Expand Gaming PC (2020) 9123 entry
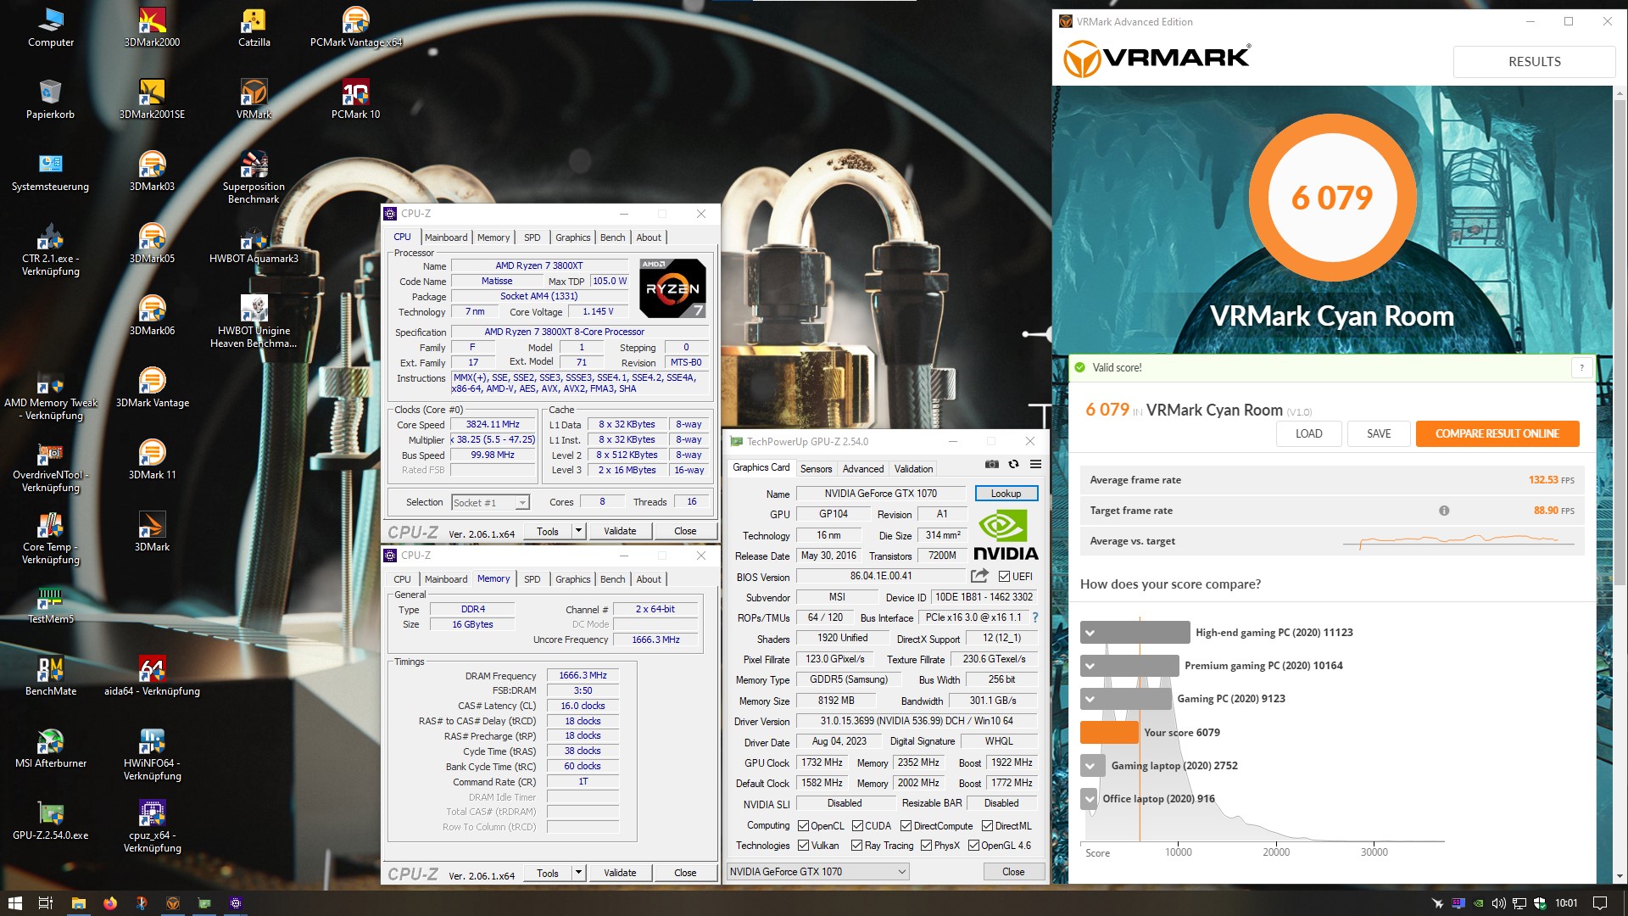The image size is (1628, 916). point(1090,699)
